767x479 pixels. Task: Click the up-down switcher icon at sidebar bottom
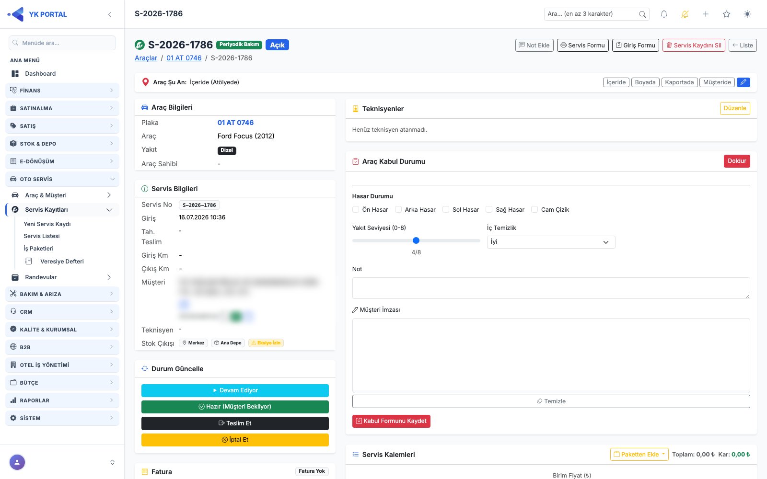tap(112, 462)
